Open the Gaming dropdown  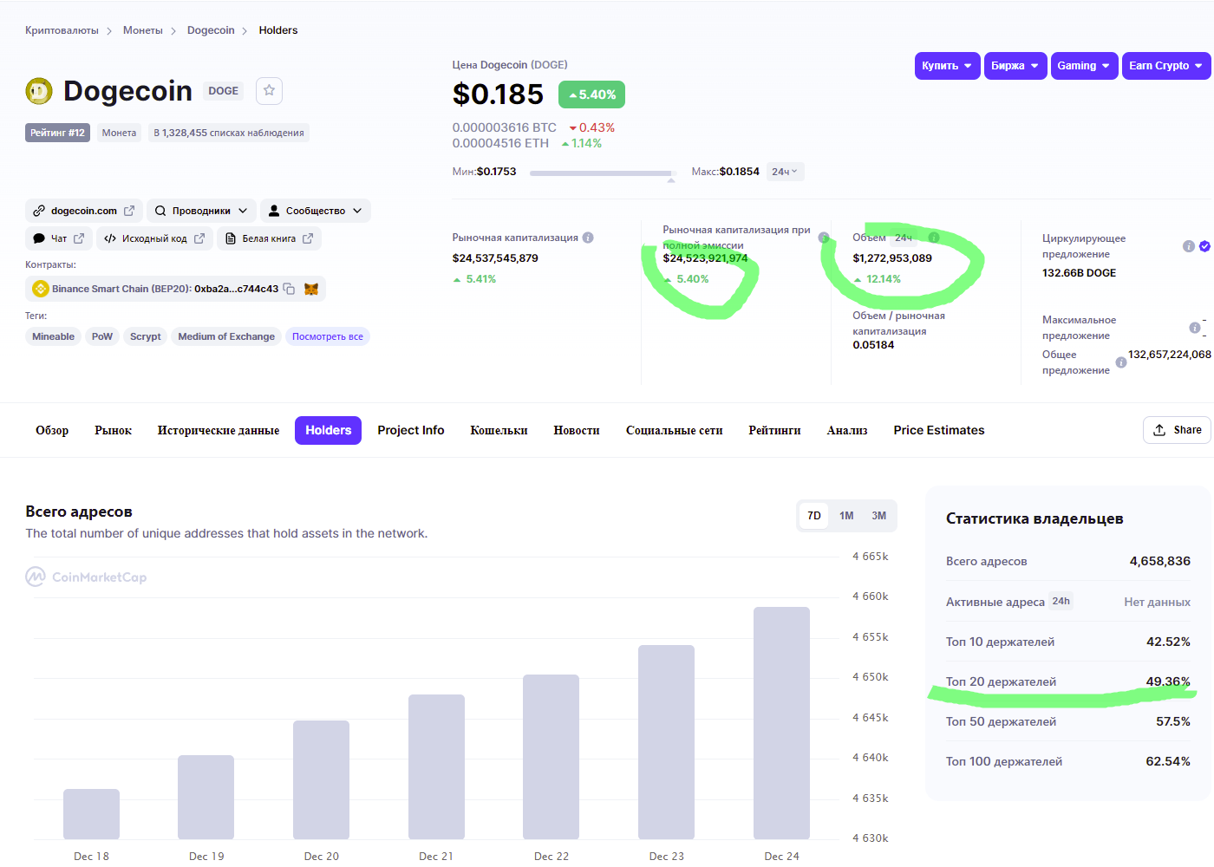pos(1084,66)
